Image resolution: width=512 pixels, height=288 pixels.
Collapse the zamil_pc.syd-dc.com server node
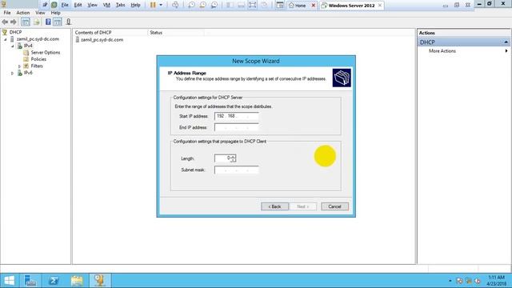6,39
